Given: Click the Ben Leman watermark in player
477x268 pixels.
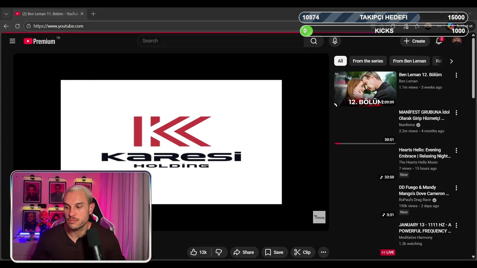Looking at the screenshot, I should (319, 217).
